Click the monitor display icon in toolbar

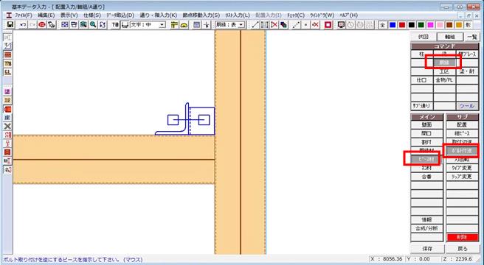[x=341, y=25]
